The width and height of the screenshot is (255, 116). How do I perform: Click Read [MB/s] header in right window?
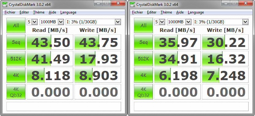[177, 30]
